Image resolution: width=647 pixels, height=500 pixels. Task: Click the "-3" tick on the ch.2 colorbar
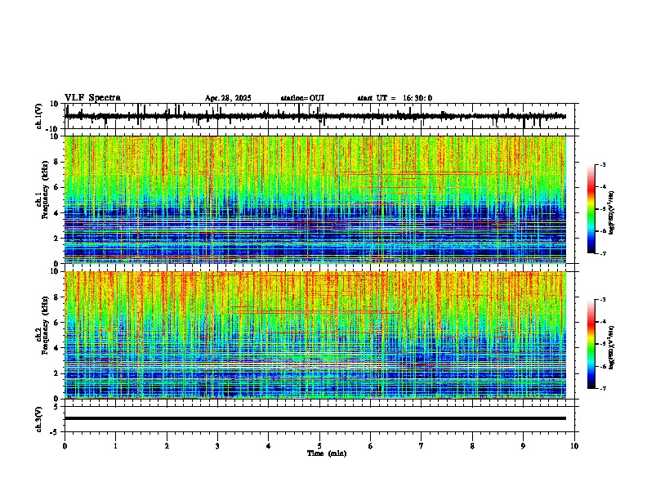pyautogui.click(x=602, y=300)
